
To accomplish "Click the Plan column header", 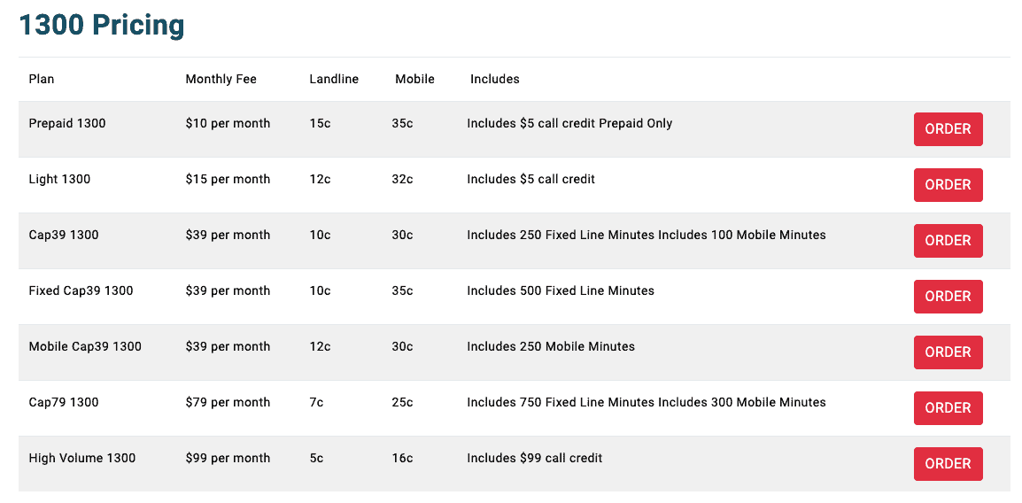I will 42,79.
